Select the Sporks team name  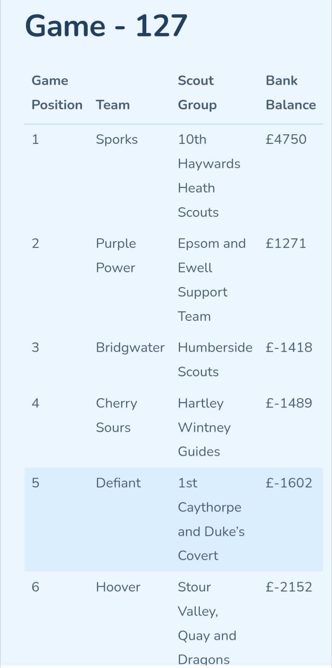click(117, 140)
